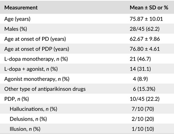
Task: Click the value 6 (15.3%)
Action: [144, 89]
